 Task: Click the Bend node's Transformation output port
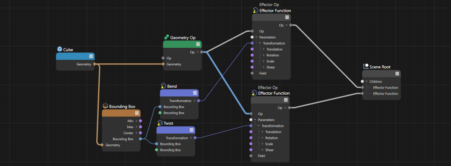(199, 101)
